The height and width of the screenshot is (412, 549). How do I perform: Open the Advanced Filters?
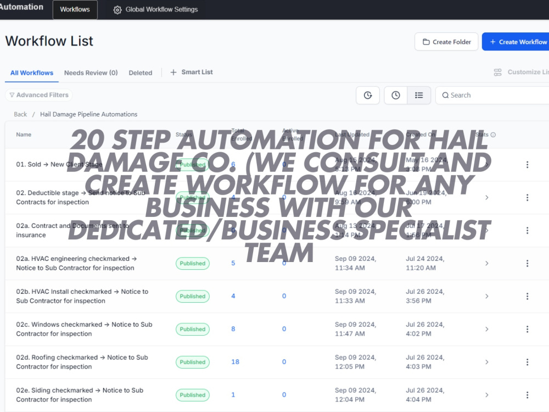coord(39,95)
